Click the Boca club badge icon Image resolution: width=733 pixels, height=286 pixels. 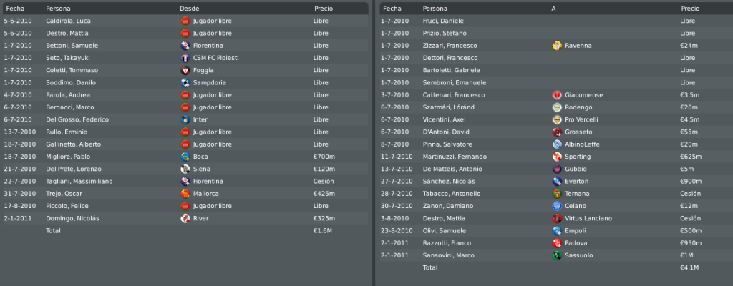pyautogui.click(x=185, y=157)
